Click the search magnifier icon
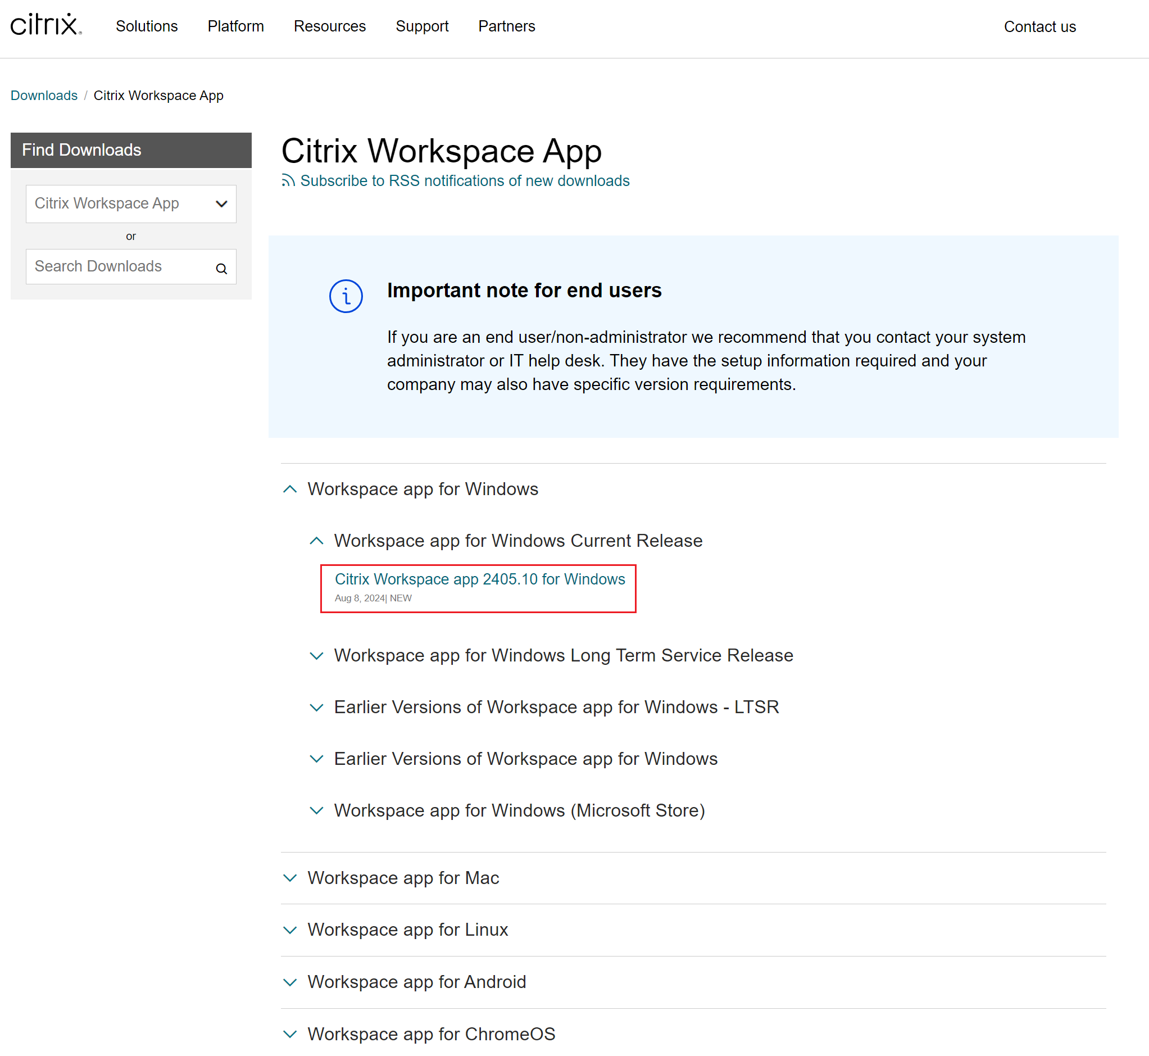This screenshot has height=1056, width=1149. (221, 268)
